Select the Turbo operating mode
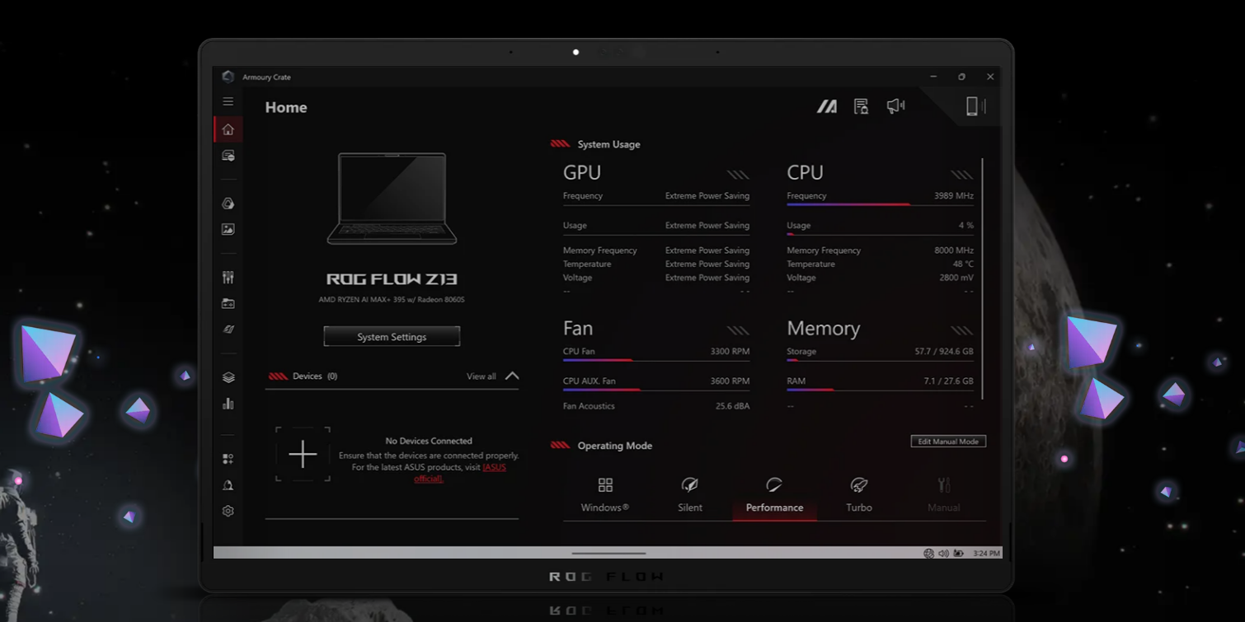This screenshot has height=622, width=1245. (x=859, y=495)
